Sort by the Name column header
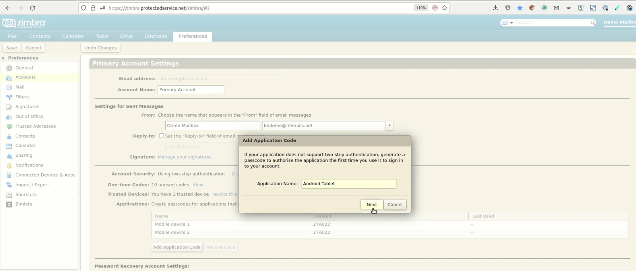This screenshot has width=636, height=271. pos(231,216)
